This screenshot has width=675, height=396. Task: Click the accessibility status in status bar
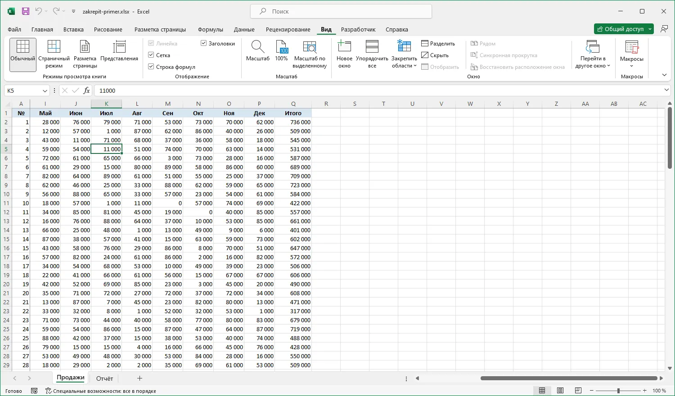pos(101,391)
